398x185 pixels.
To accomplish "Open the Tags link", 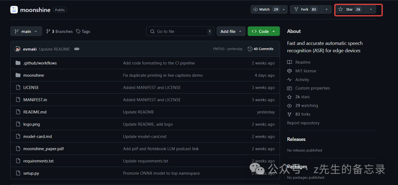I will click(83, 32).
